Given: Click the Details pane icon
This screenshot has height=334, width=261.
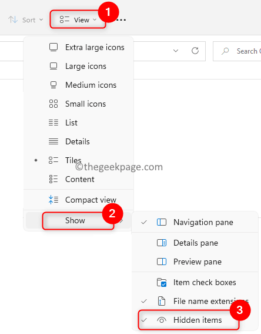Looking at the screenshot, I should 162,243.
